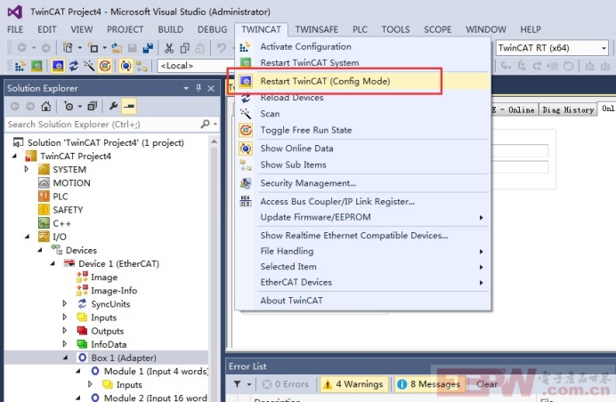Click Show Online Data toolbar icon
616x402 pixels.
point(126,66)
